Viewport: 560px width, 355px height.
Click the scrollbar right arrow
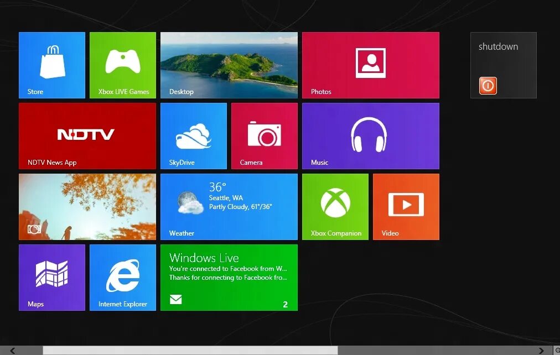541,351
